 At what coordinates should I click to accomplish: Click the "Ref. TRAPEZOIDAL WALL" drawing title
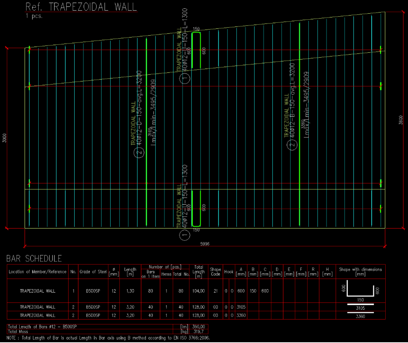[x=81, y=7]
